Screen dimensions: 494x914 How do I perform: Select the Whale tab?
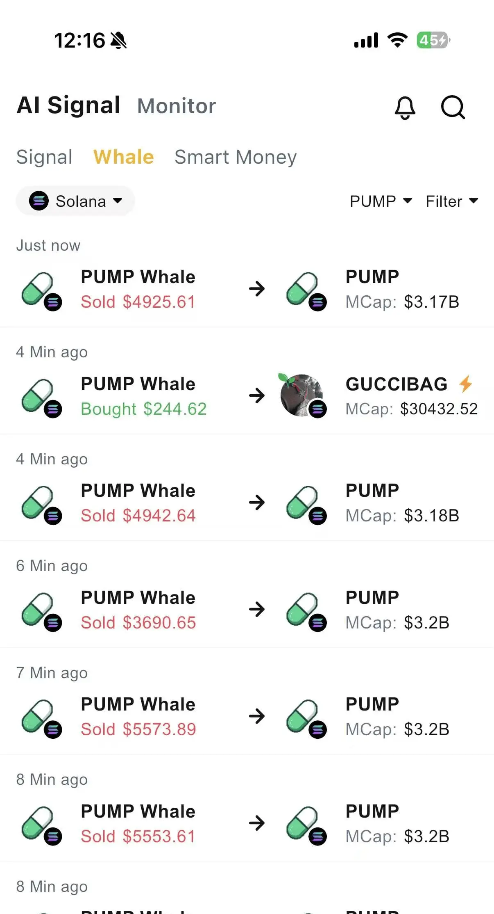click(123, 157)
